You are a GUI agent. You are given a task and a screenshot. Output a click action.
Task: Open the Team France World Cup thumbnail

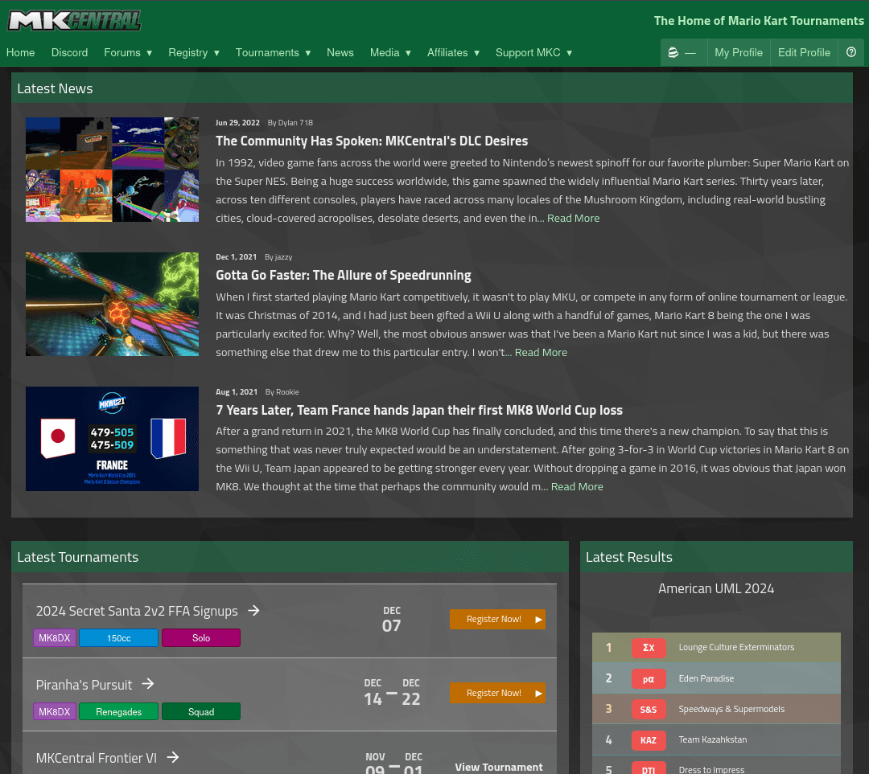[x=112, y=439]
